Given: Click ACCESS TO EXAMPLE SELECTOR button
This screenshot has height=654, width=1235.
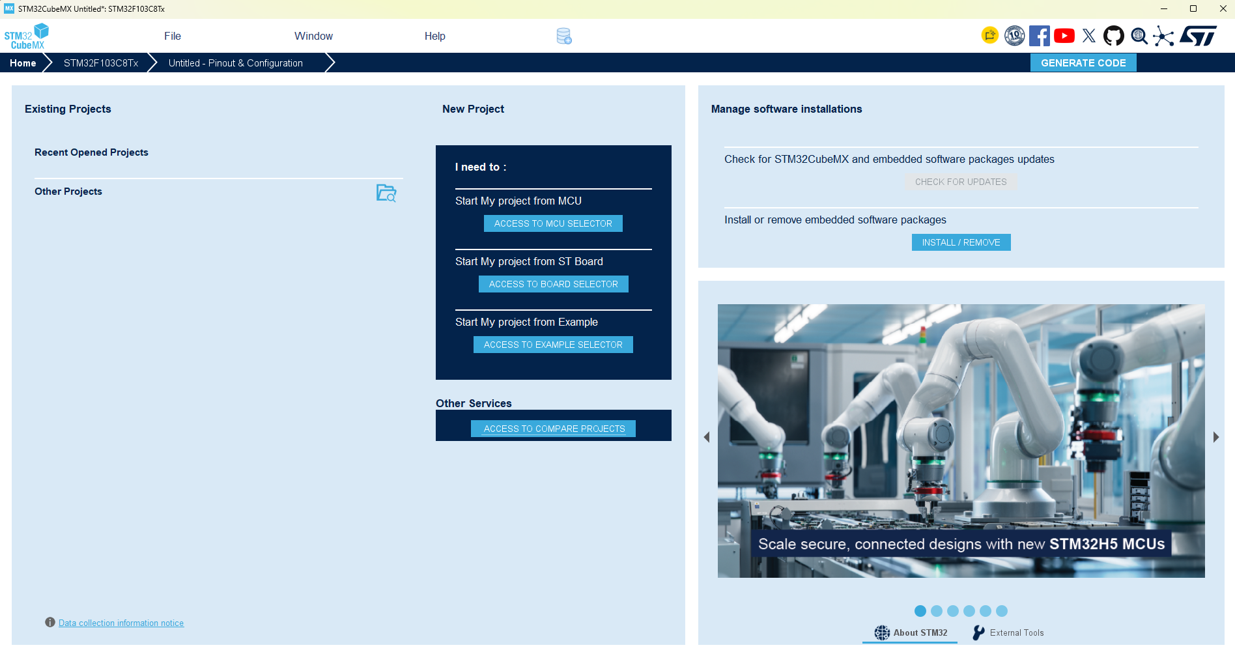Looking at the screenshot, I should [553, 345].
